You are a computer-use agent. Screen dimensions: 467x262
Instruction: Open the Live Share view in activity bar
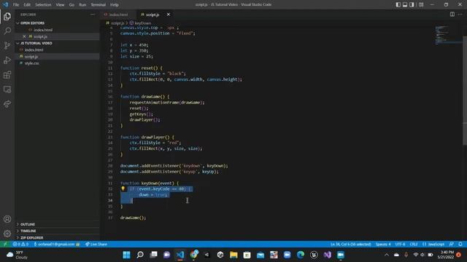7,103
